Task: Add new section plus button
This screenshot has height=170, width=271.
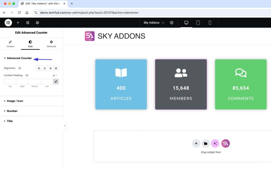Action: point(196,143)
